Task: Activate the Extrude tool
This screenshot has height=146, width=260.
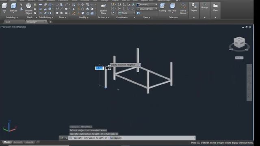Action: [x=13, y=8]
